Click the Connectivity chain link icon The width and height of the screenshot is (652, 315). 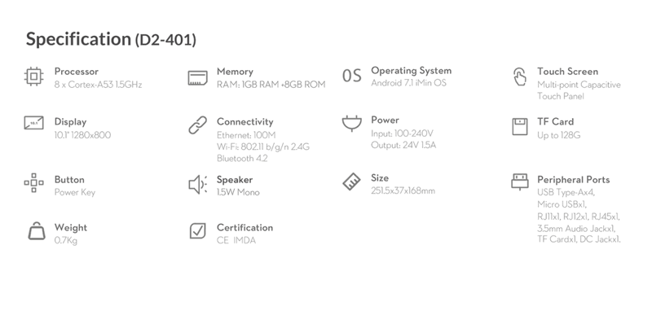pos(197,125)
